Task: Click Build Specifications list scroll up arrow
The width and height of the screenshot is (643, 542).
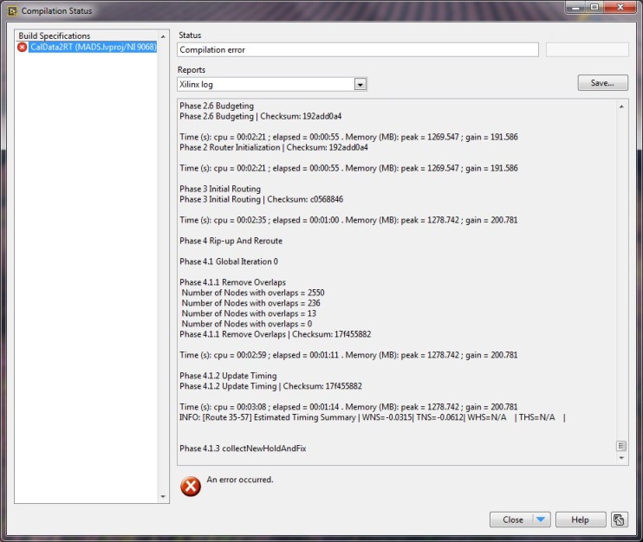Action: pyautogui.click(x=163, y=36)
